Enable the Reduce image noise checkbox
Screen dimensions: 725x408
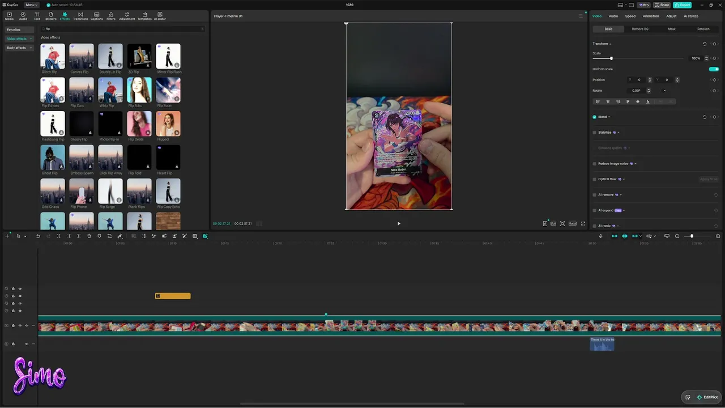[594, 164]
